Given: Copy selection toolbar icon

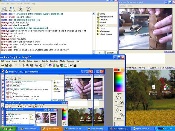Looking at the screenshot, I should (28, 65).
